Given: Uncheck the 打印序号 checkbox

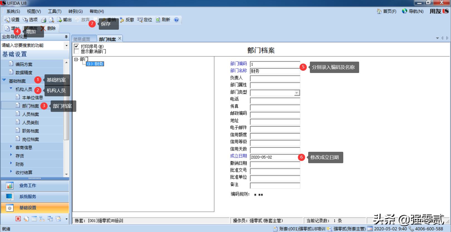Looking at the screenshot, I should point(77,46).
